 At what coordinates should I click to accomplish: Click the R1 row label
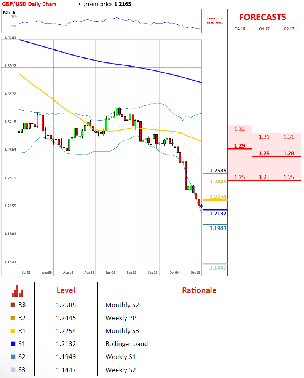[22, 331]
